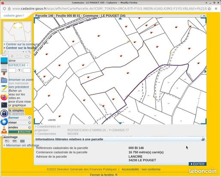
Task: Toggle the Imprimer tool radio button
Action: 30,122
